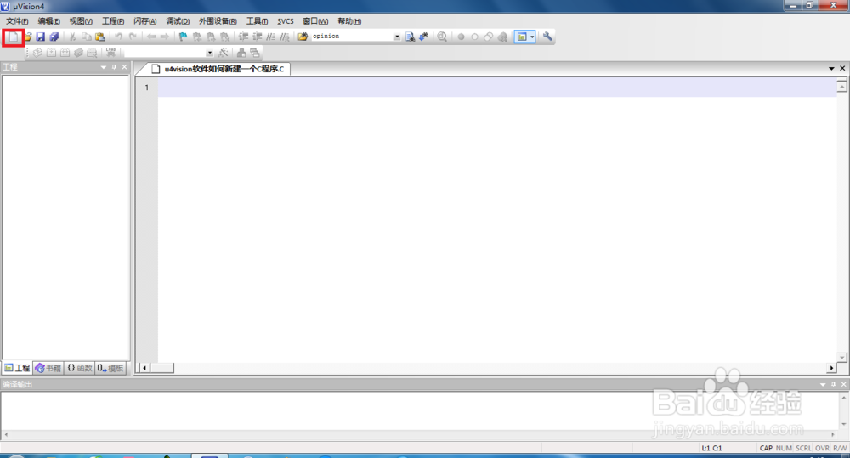Image resolution: width=850 pixels, height=458 pixels.
Task: Click inside the opinion find text field
Action: point(352,37)
